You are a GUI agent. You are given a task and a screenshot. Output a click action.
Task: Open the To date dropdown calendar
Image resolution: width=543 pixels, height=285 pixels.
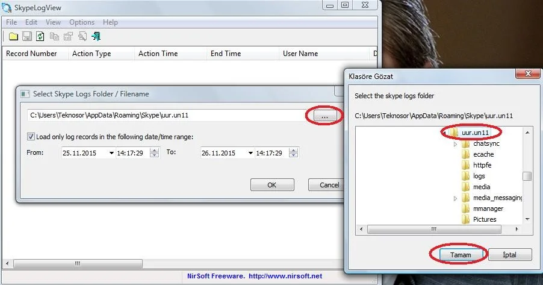250,153
